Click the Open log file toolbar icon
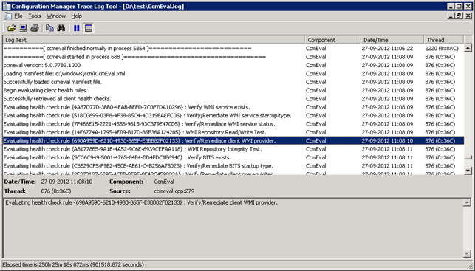Screen dimensions: 475x271 click(x=12, y=28)
